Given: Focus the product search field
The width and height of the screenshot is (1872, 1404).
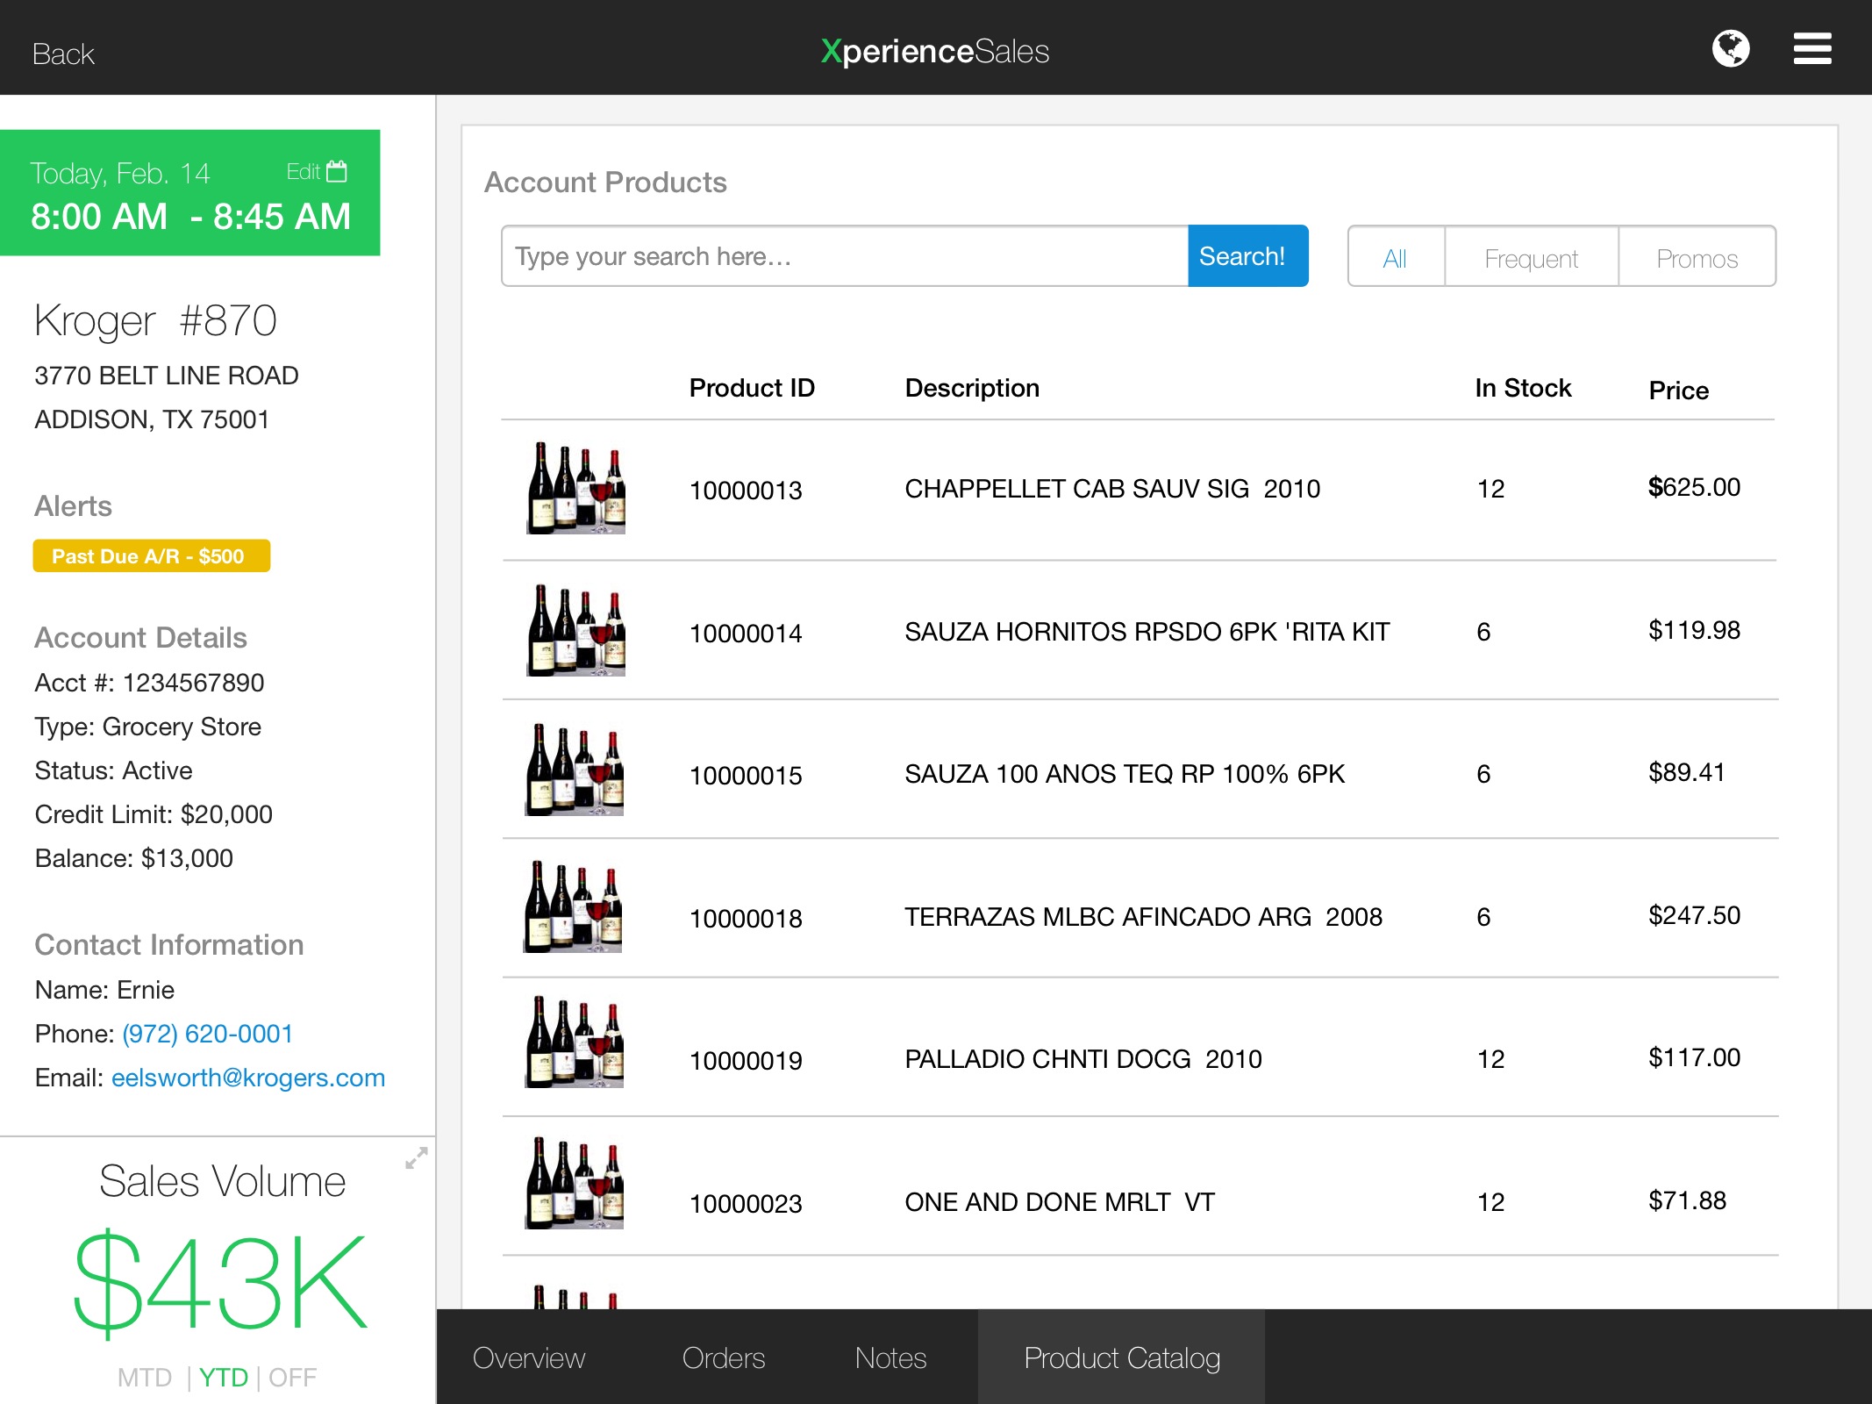Looking at the screenshot, I should (x=845, y=256).
